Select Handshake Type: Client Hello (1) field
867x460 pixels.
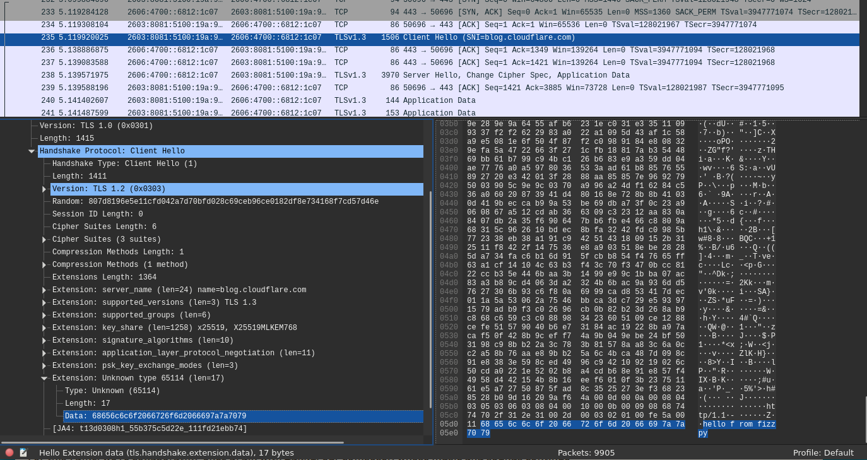124,164
